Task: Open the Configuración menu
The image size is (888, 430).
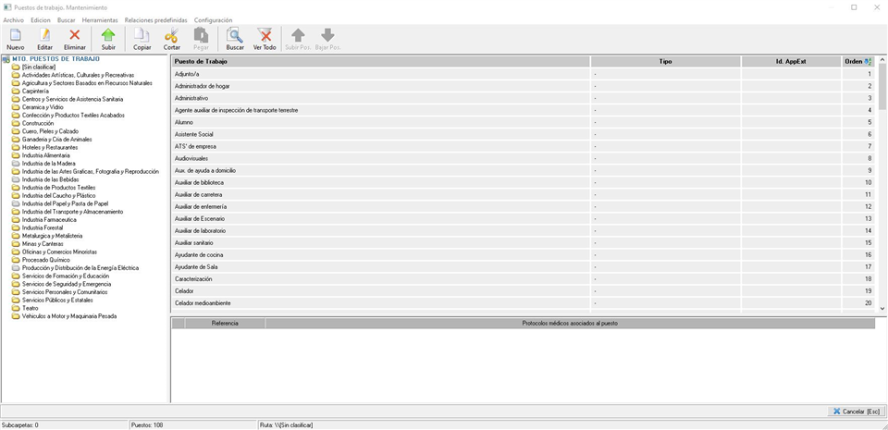Action: pyautogui.click(x=213, y=19)
